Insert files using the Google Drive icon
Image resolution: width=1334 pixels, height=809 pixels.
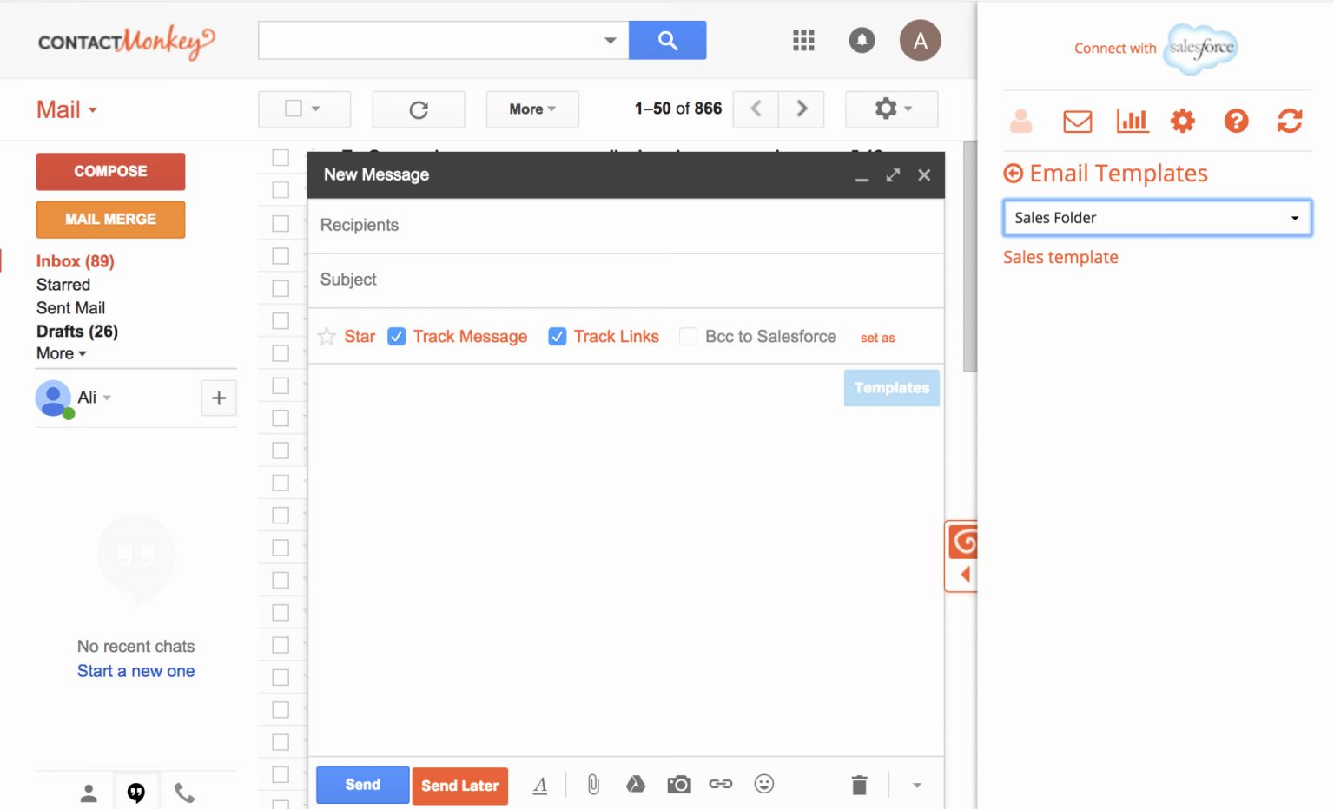pos(636,785)
